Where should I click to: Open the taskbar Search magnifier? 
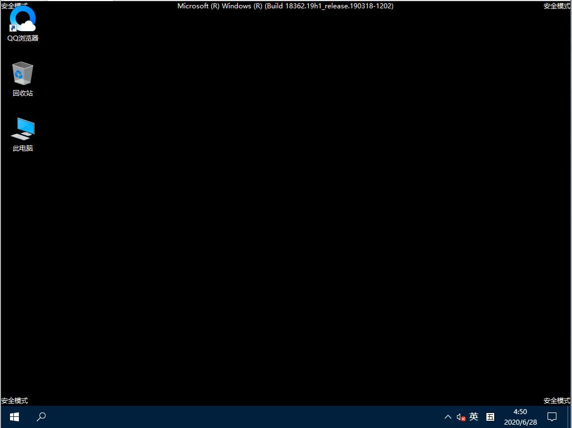click(41, 416)
